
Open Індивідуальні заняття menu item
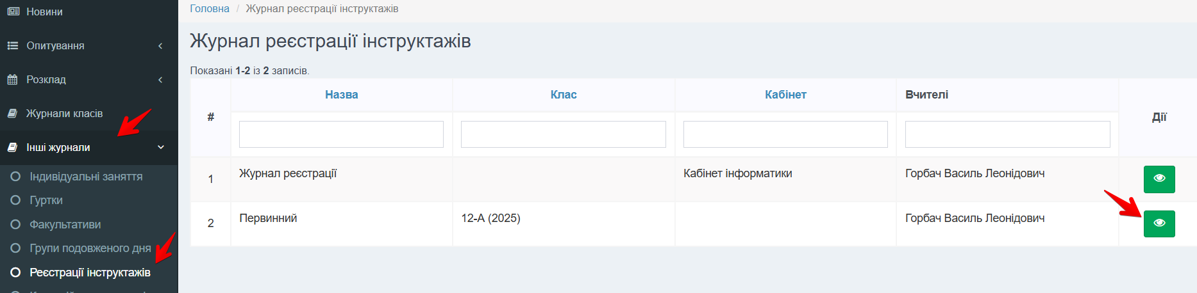86,177
